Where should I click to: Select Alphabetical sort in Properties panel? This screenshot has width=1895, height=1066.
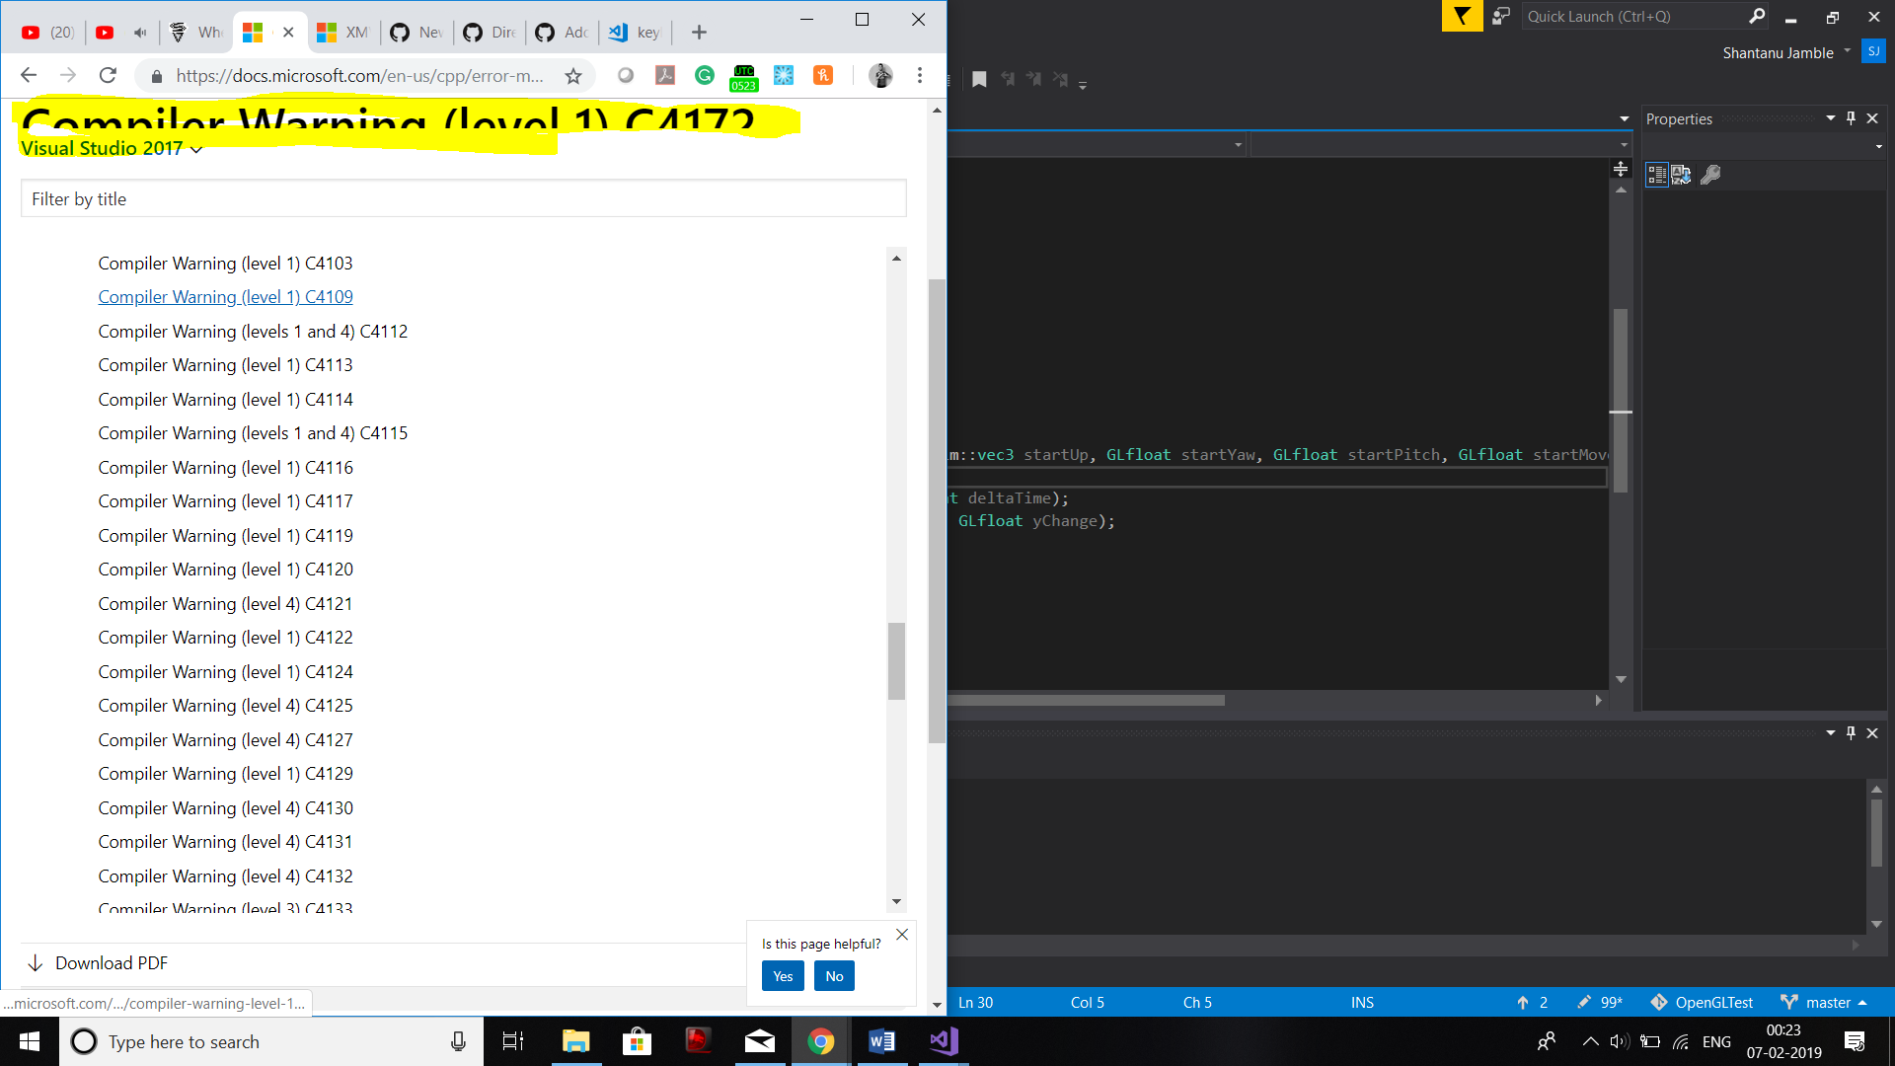point(1681,175)
